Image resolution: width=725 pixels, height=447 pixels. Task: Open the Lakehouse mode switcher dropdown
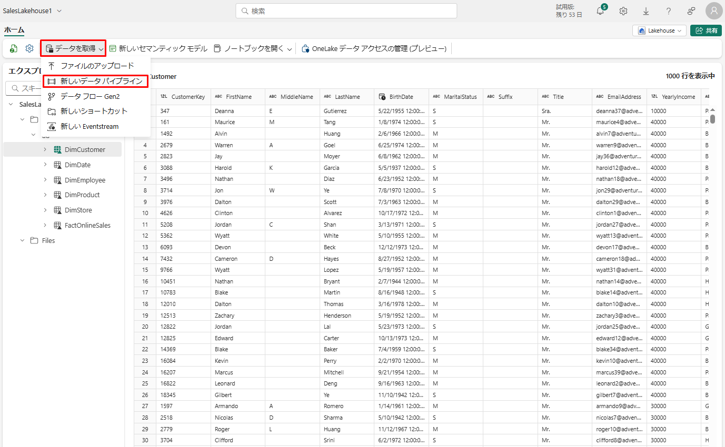pos(659,31)
